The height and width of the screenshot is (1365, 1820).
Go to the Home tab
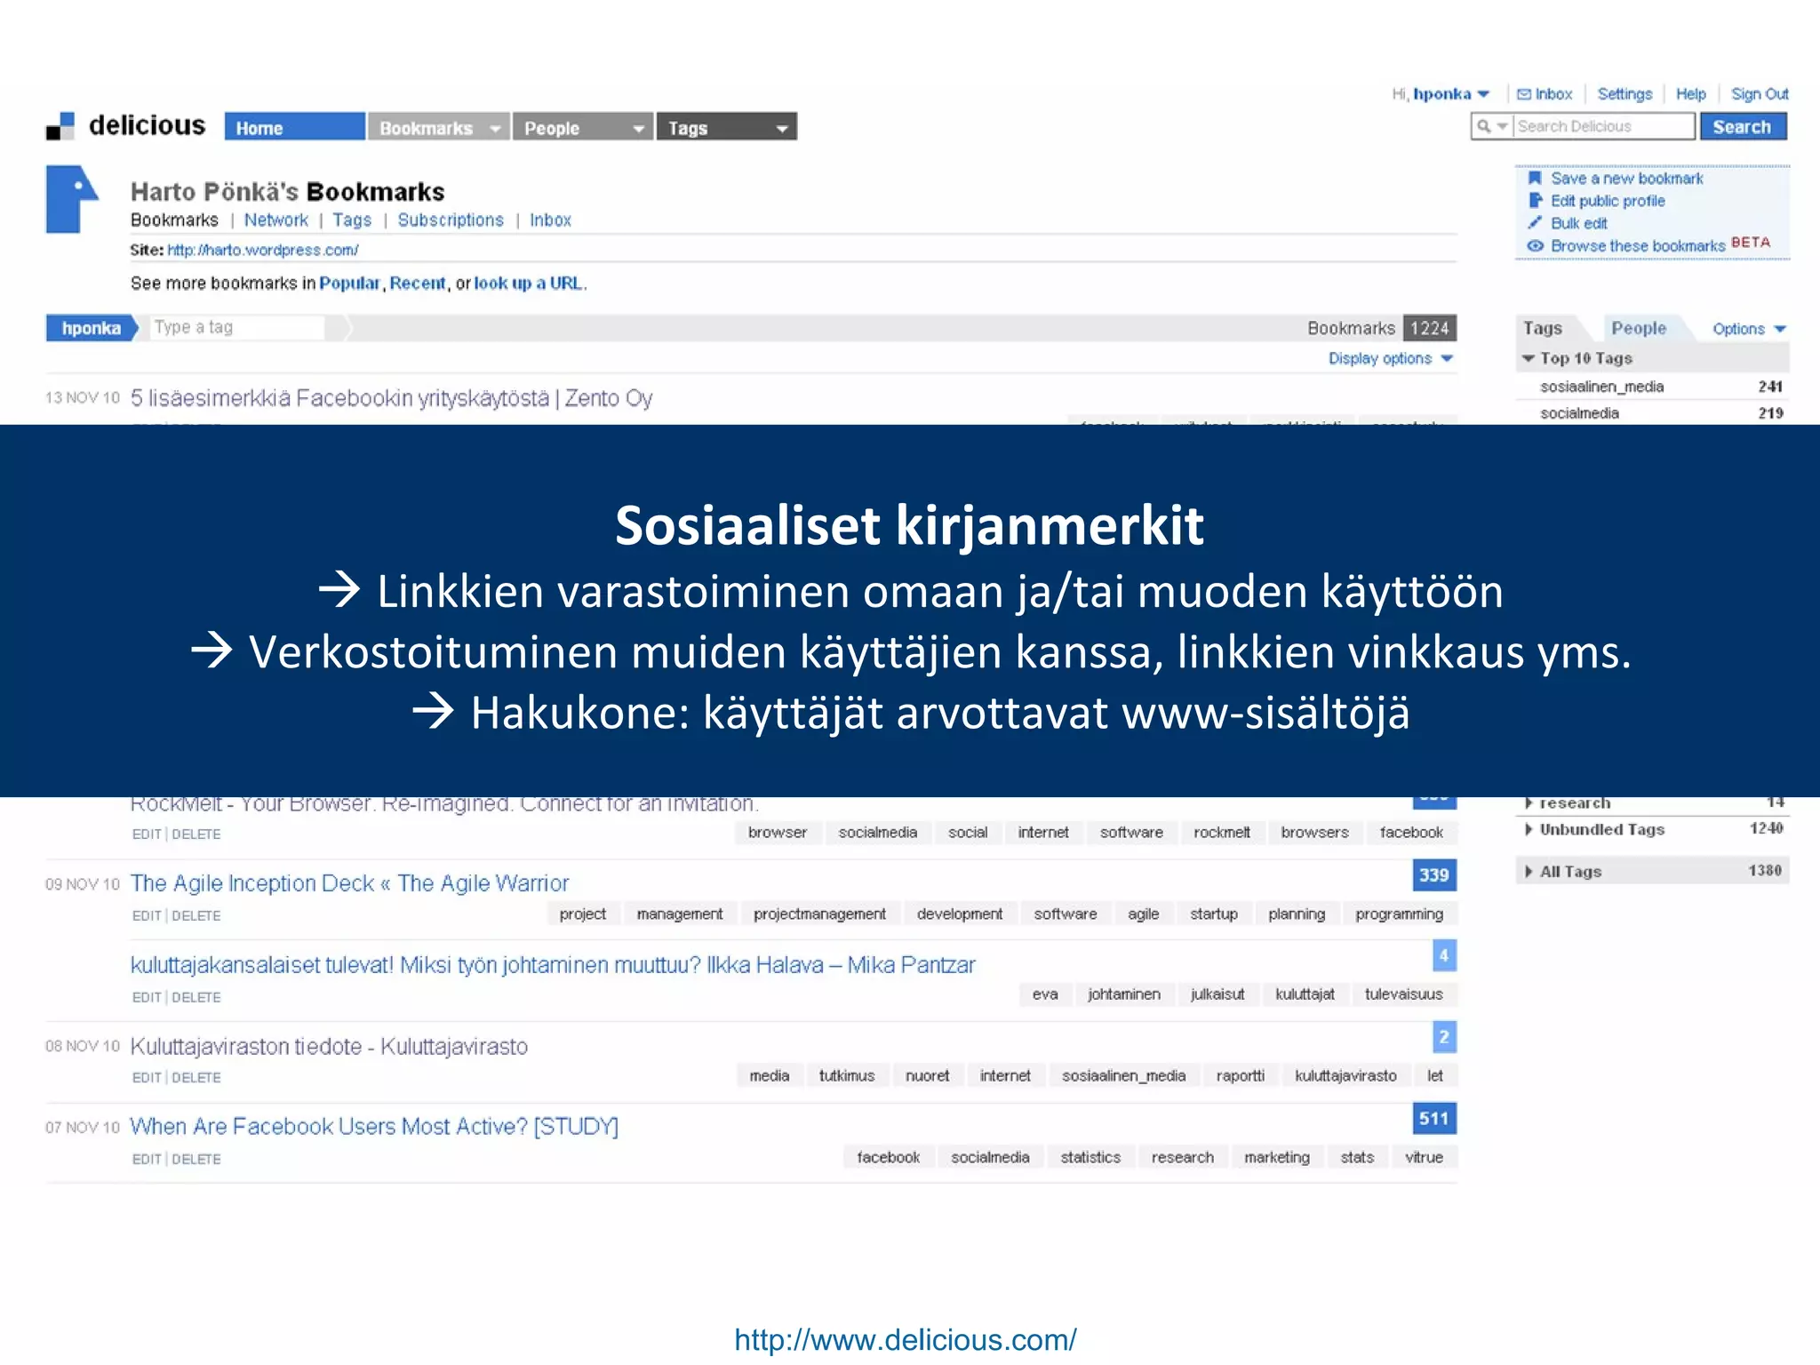tap(294, 127)
